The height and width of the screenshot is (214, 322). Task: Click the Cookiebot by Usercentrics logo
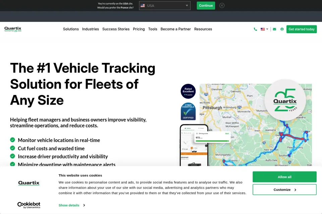pyautogui.click(x=29, y=205)
